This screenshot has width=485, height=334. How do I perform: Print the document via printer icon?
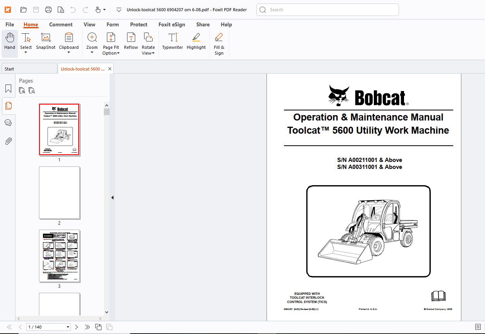click(x=48, y=10)
